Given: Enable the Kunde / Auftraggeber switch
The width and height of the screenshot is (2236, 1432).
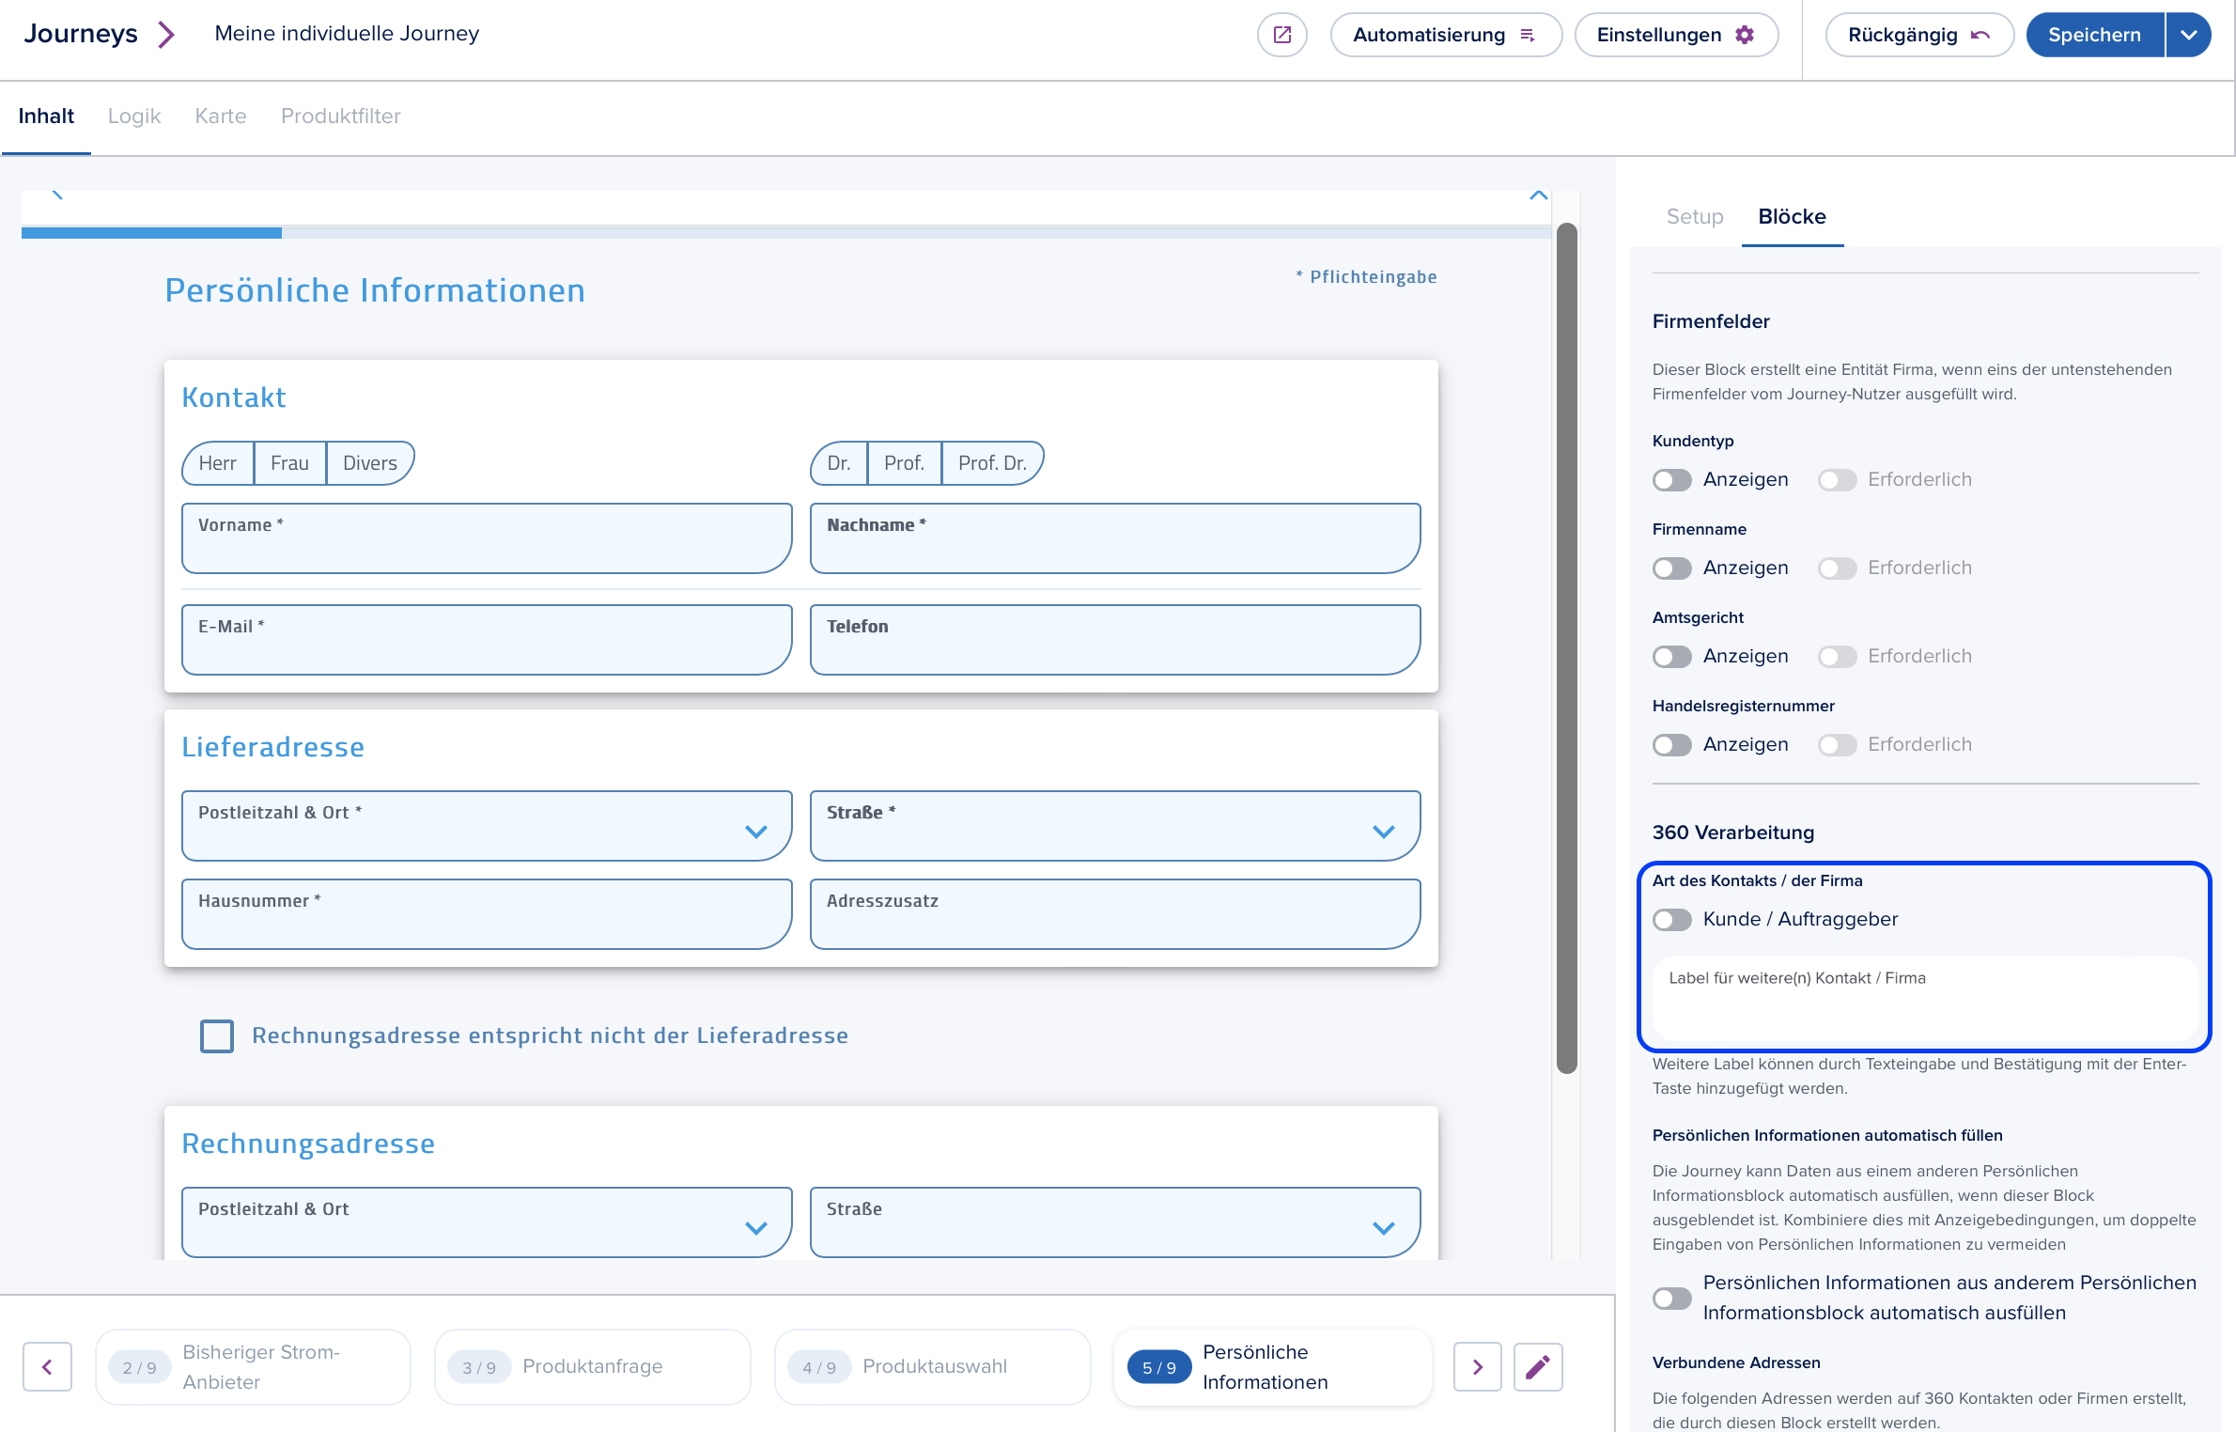Looking at the screenshot, I should pos(1672,920).
